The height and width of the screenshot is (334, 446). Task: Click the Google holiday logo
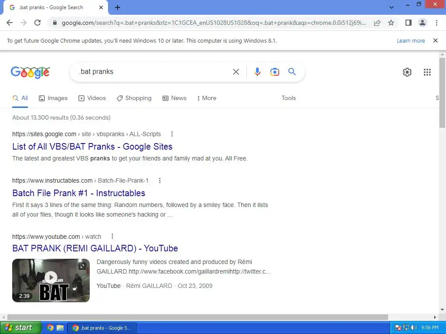(30, 72)
